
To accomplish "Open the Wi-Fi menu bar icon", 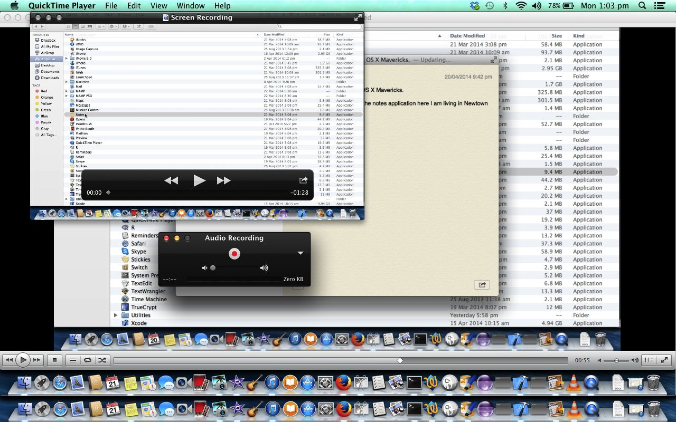I will click(x=521, y=6).
